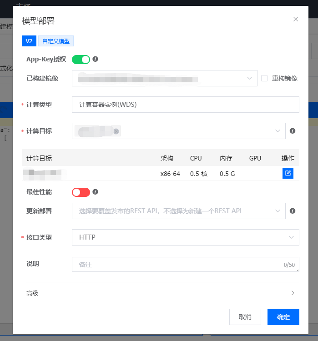318x341 pixels.
Task: Select the 自定义模型 tab
Action: pyautogui.click(x=56, y=41)
